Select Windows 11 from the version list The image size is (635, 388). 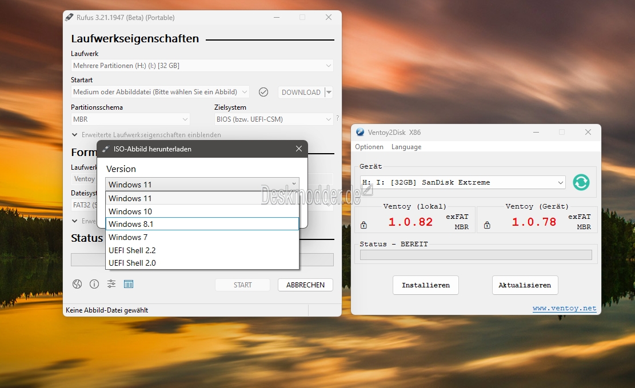coord(202,198)
